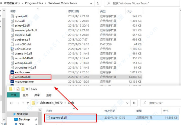The image size is (181, 125).
Task: Click the refresh button beside top address bar
Action: 98,3
